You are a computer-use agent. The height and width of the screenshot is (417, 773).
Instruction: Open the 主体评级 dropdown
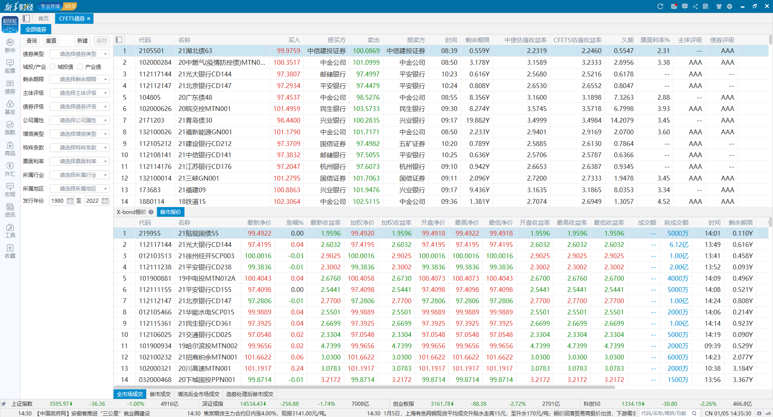[79, 93]
